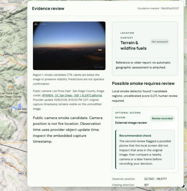Open the Los Pinos East camera image
187x191 pixels.
[69, 46]
